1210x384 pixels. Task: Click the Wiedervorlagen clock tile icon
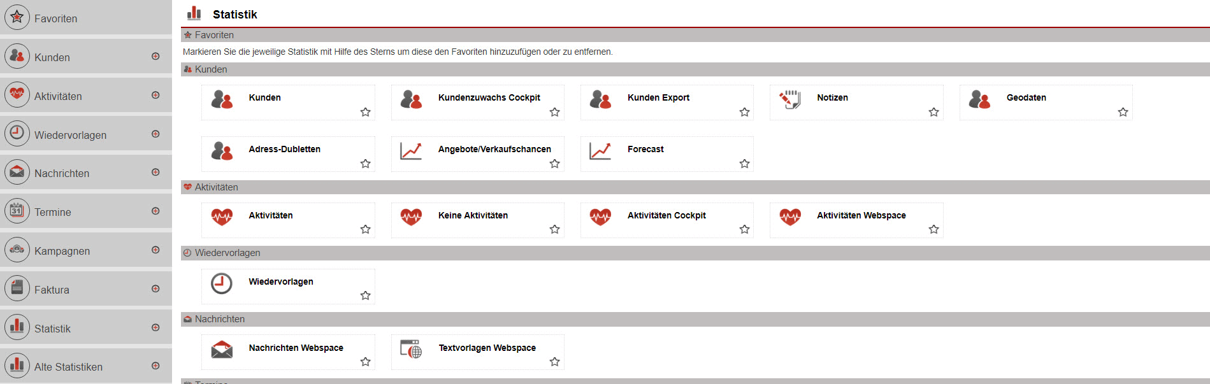click(x=222, y=283)
